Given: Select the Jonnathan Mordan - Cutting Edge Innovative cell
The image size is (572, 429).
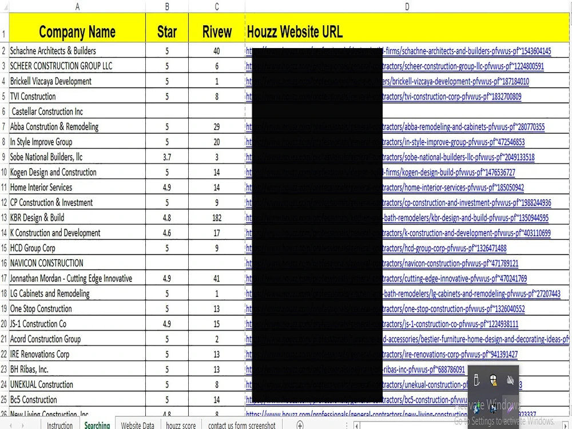Looking at the screenshot, I should [x=77, y=279].
